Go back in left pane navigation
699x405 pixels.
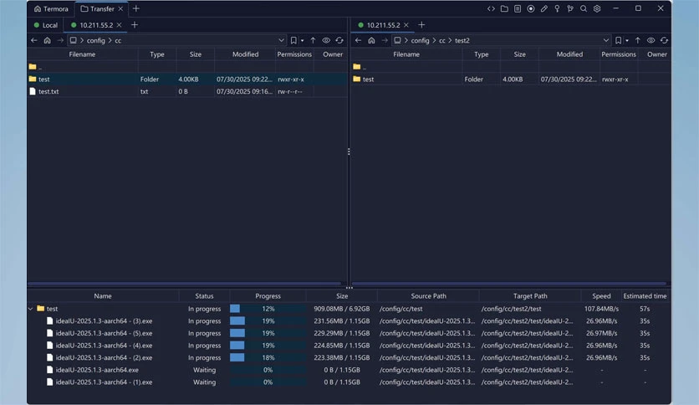point(34,40)
